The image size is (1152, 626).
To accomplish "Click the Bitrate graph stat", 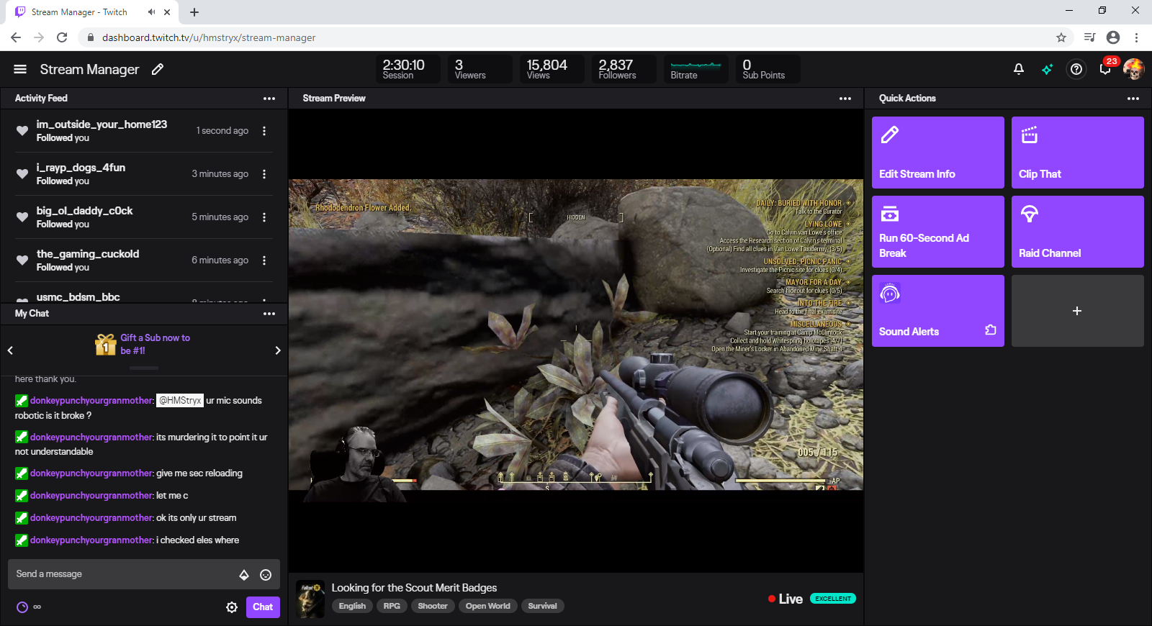I will coord(696,69).
